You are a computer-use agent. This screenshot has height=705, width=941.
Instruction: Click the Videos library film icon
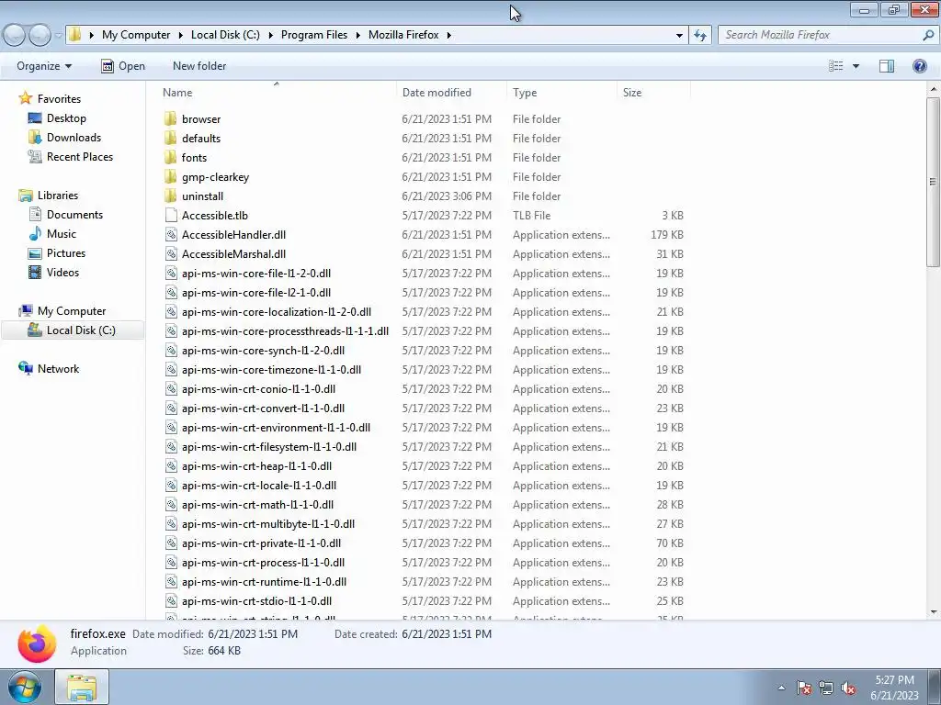coord(35,272)
